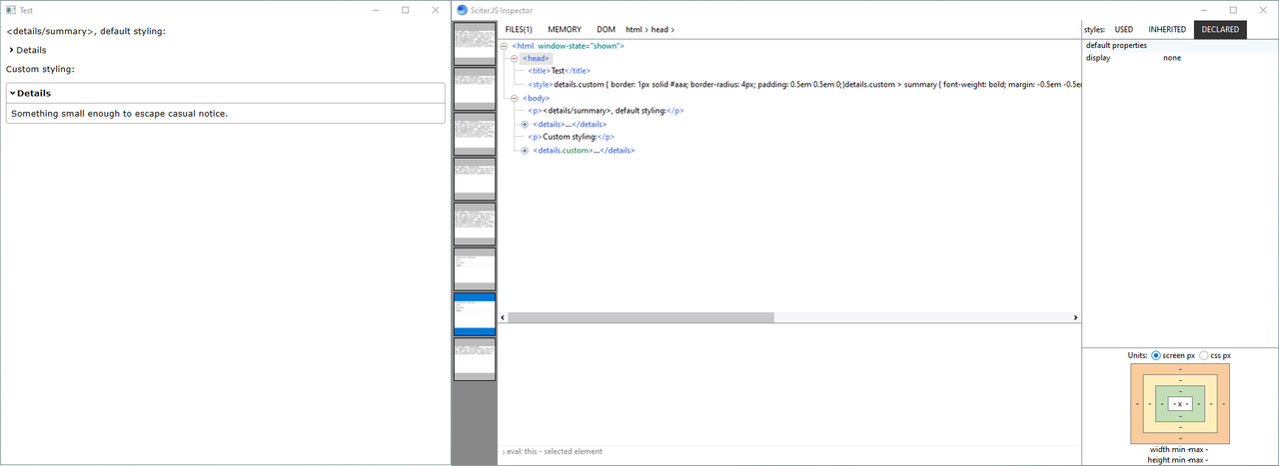Switch to the MEMORY tab
Image resolution: width=1279 pixels, height=466 pixels.
click(x=565, y=30)
